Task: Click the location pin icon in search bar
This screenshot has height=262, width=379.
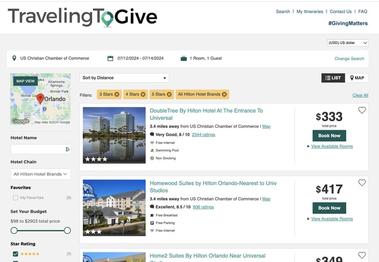Action: click(x=14, y=58)
